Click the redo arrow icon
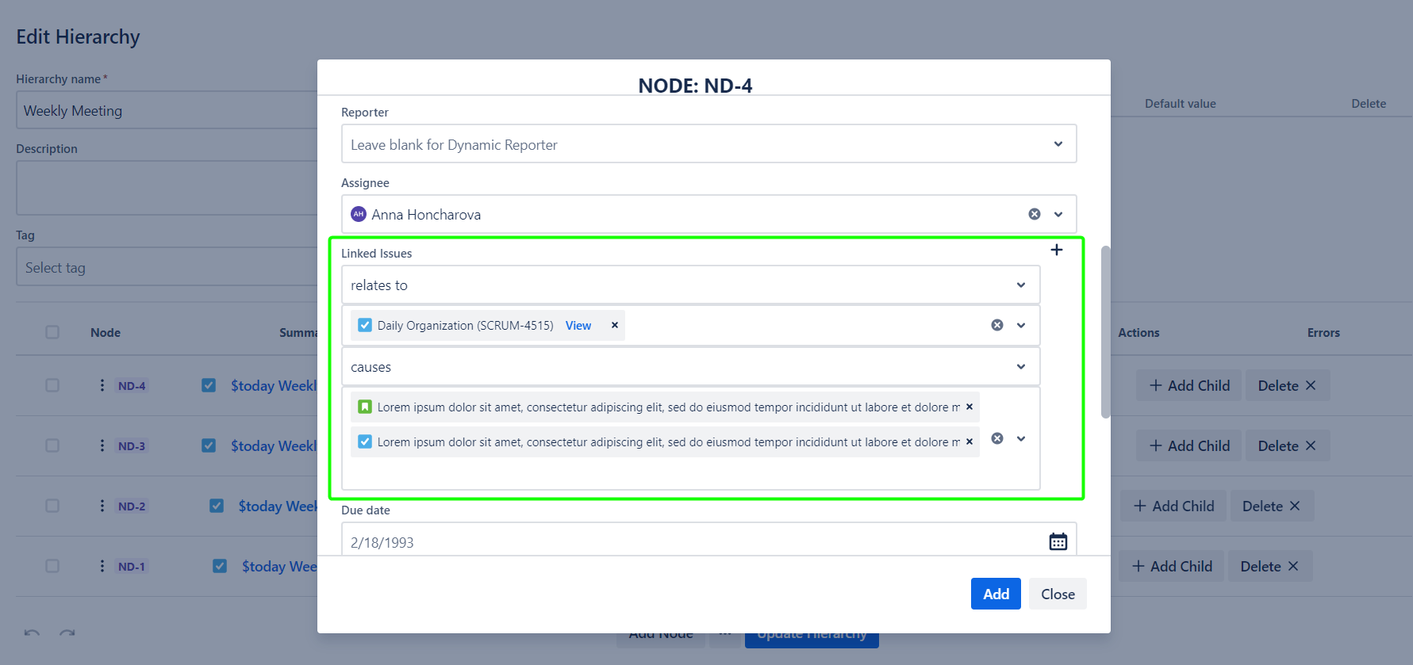 click(x=67, y=633)
